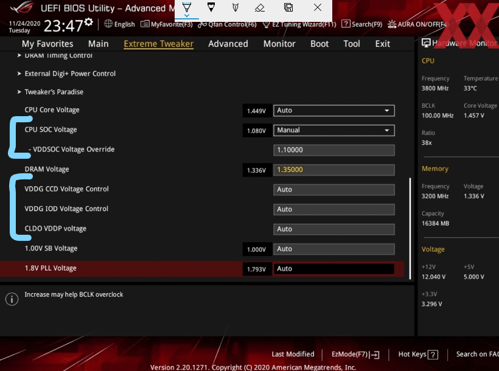Select the eraser annotation tool
Screen dimensions: 499x371
(x=260, y=7)
